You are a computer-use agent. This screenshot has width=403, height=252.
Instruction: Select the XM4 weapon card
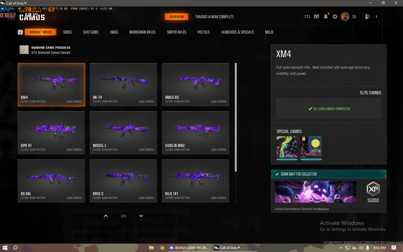pos(51,85)
